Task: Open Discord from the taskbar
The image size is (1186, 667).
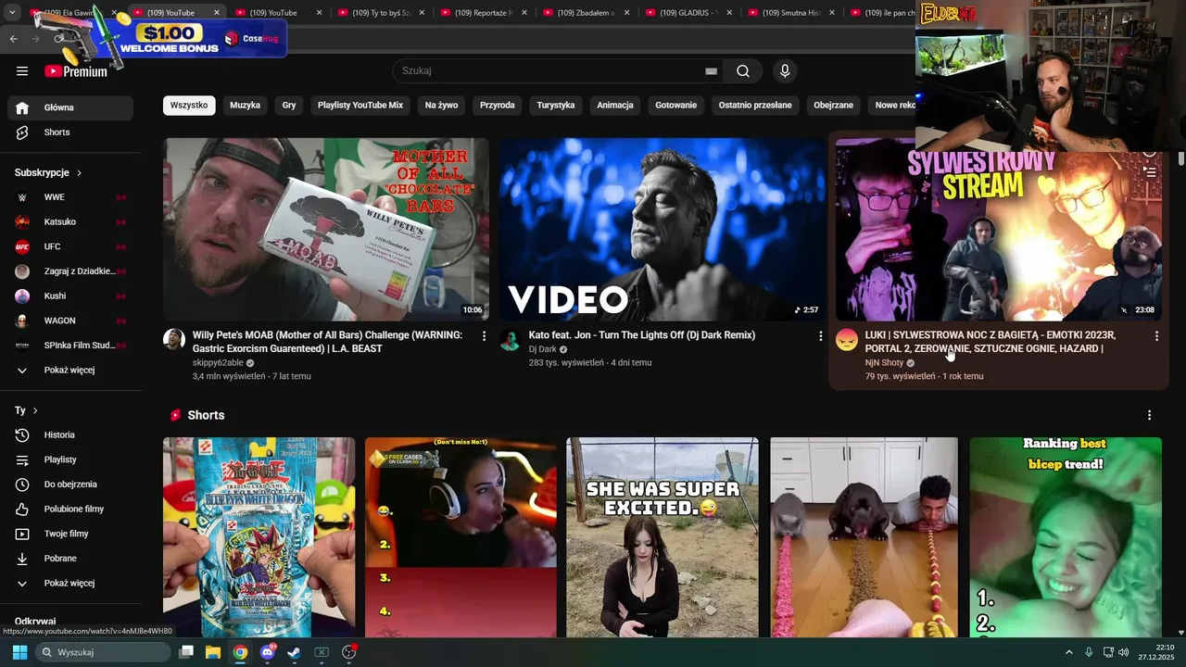Action: [268, 652]
